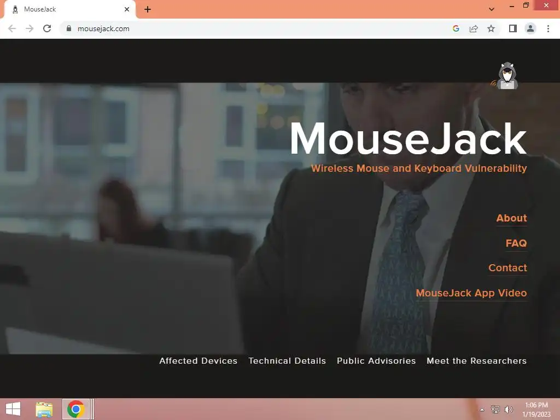This screenshot has width=560, height=420.
Task: Open the Google search icon in the address bar
Action: point(456,28)
